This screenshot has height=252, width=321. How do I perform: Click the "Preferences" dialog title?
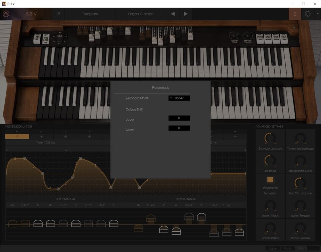(x=160, y=88)
